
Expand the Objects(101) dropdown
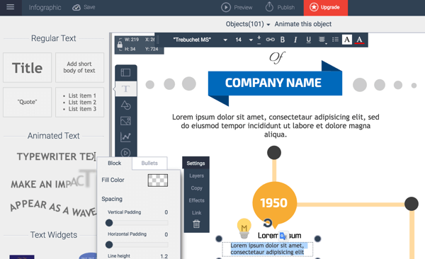click(248, 24)
